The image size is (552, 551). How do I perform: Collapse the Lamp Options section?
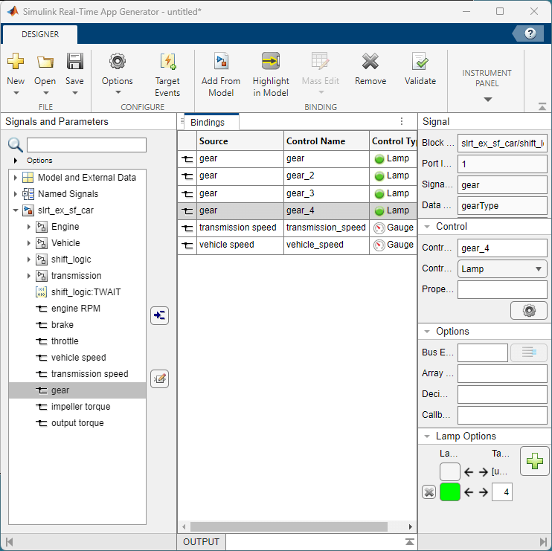427,436
